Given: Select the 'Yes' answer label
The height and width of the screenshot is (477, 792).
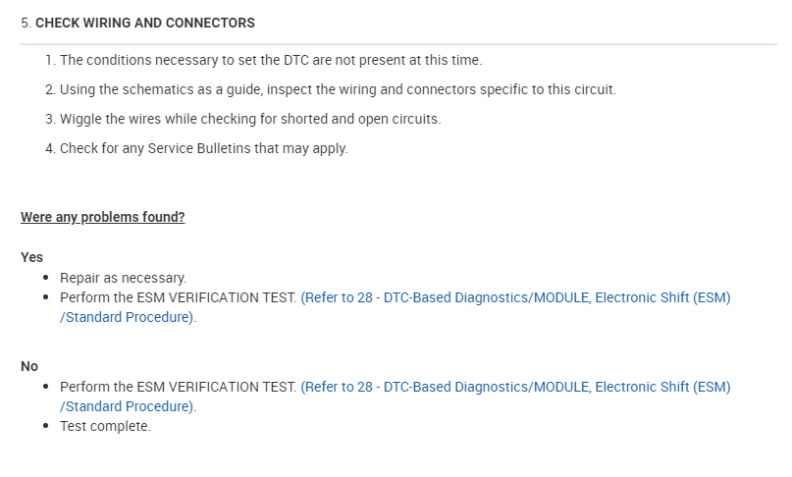Looking at the screenshot, I should [x=32, y=257].
